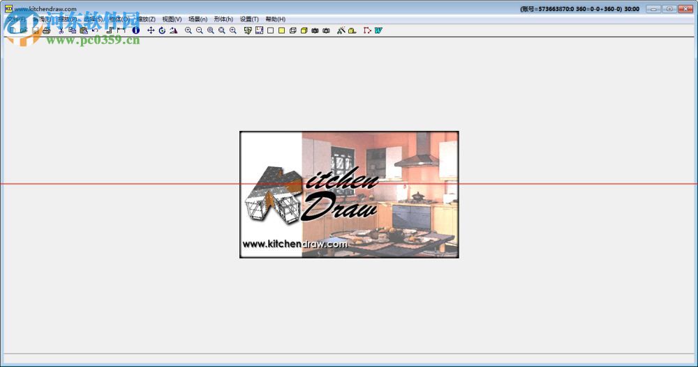Open the 场景(n) menu
698x367 pixels.
click(198, 19)
